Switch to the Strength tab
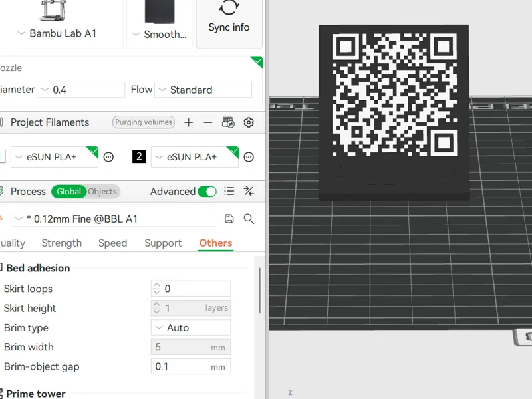Viewport: 532px width, 399px height. [x=62, y=243]
